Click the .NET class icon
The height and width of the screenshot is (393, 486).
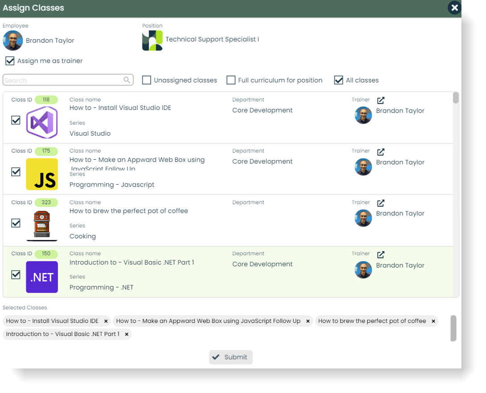click(x=42, y=277)
